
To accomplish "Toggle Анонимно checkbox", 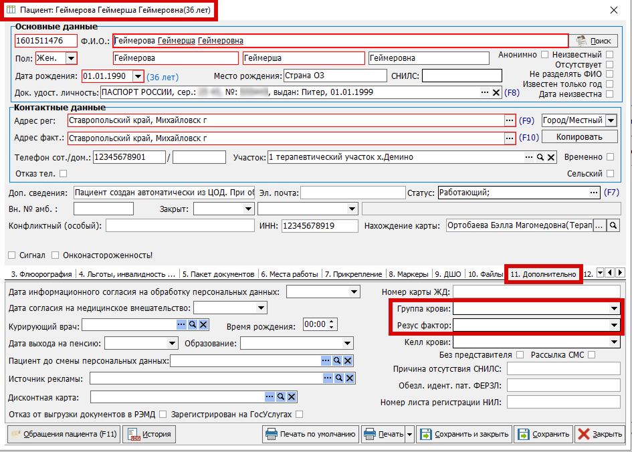I will click(545, 54).
